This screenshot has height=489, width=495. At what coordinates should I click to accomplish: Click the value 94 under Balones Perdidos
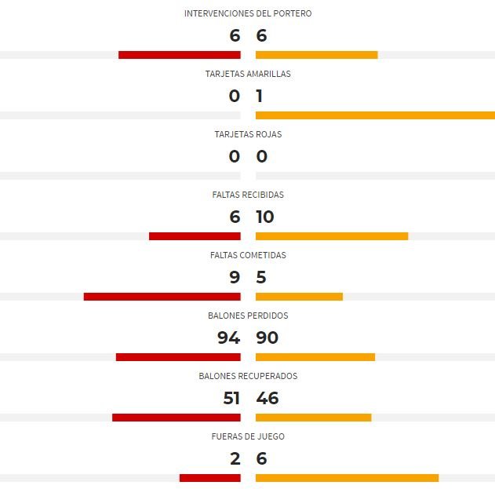pos(228,338)
